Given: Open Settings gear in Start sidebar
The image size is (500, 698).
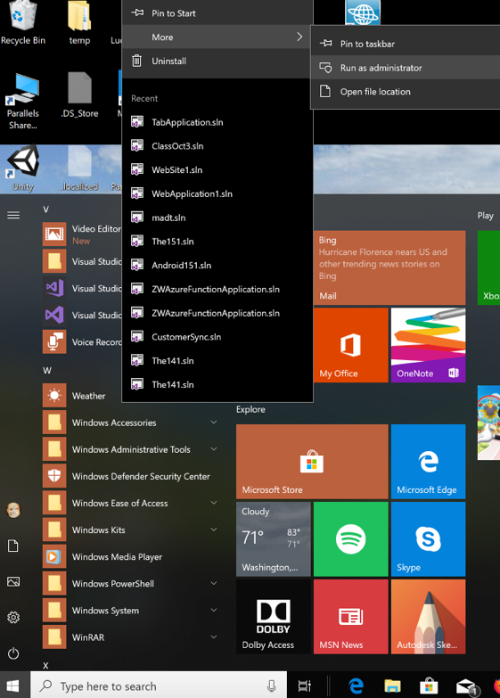Looking at the screenshot, I should click(x=13, y=618).
